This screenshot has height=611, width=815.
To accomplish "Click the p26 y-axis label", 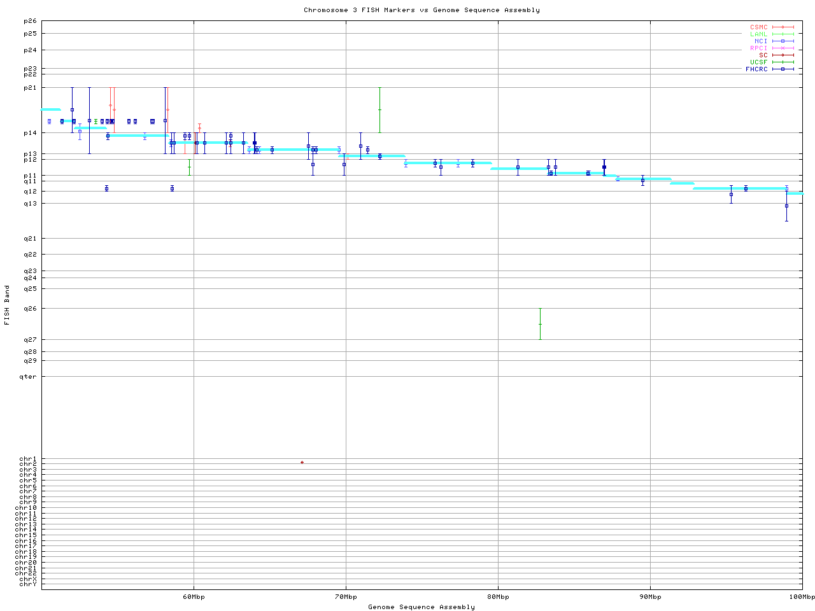I will coord(30,22).
